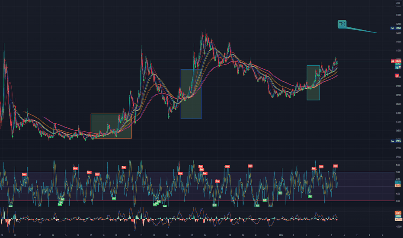
Task: Click the 70.00 level on oscillator scale
Action: pyautogui.click(x=398, y=172)
